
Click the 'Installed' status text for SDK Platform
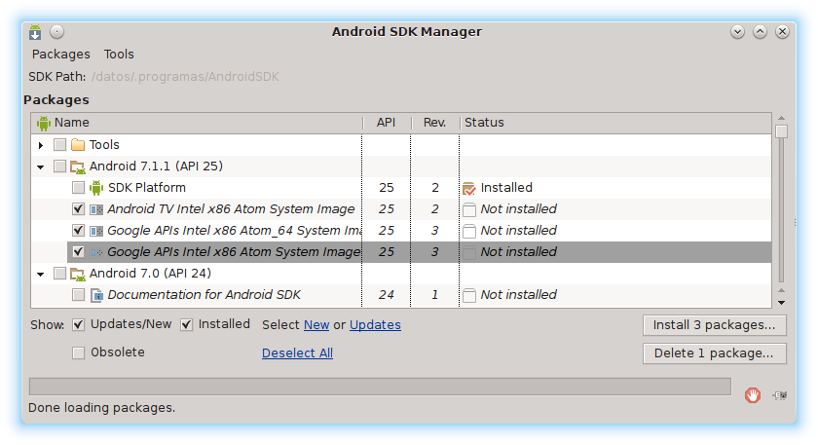(506, 188)
